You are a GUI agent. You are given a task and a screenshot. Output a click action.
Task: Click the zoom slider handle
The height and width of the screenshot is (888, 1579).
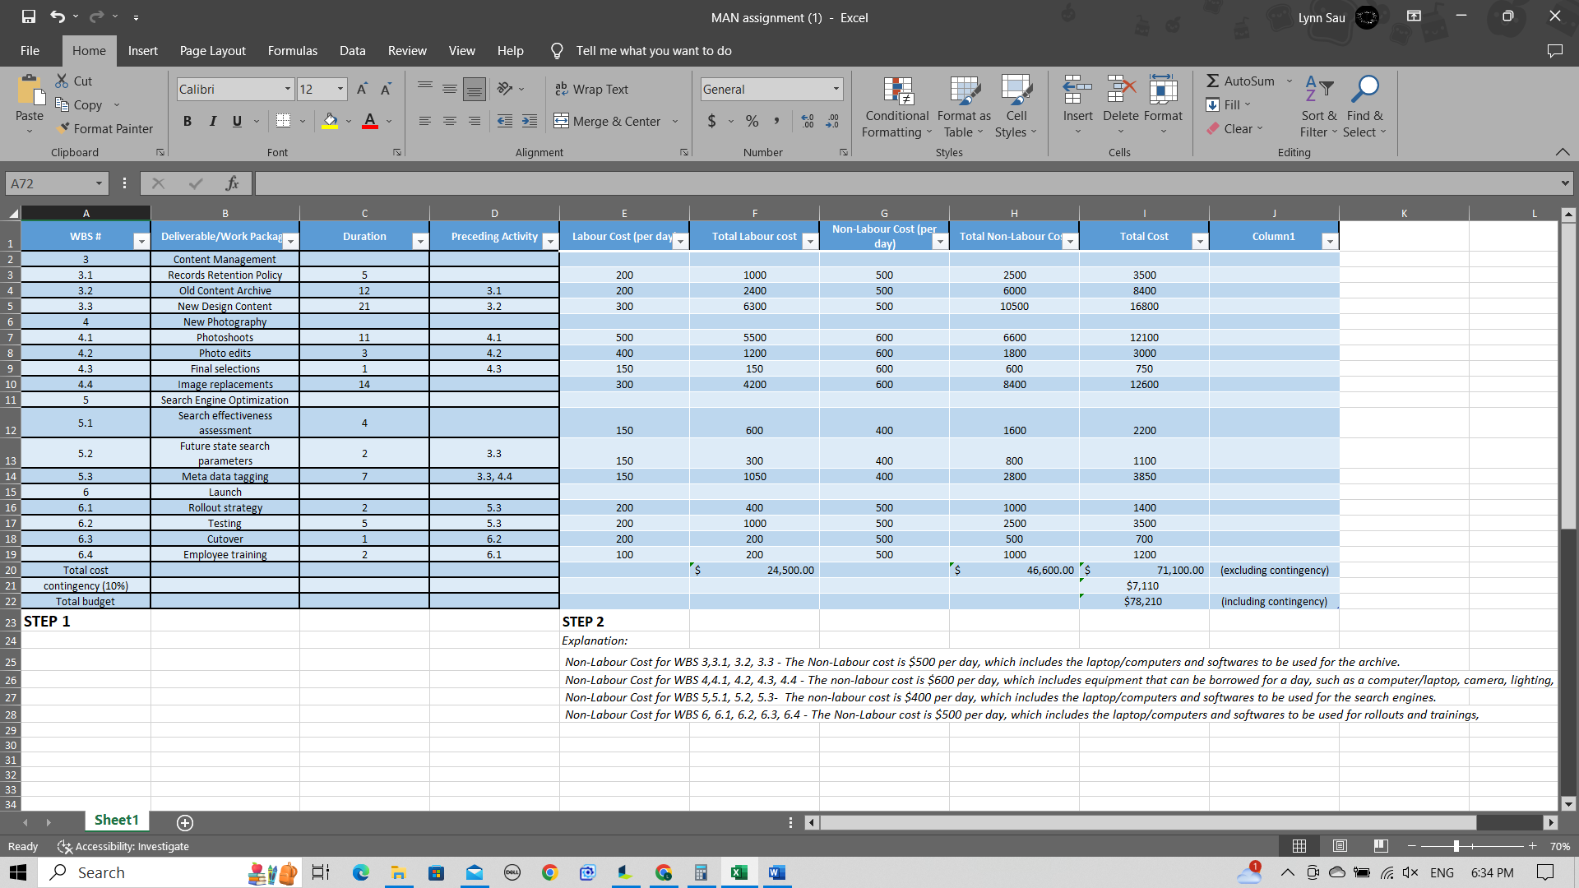click(x=1456, y=846)
